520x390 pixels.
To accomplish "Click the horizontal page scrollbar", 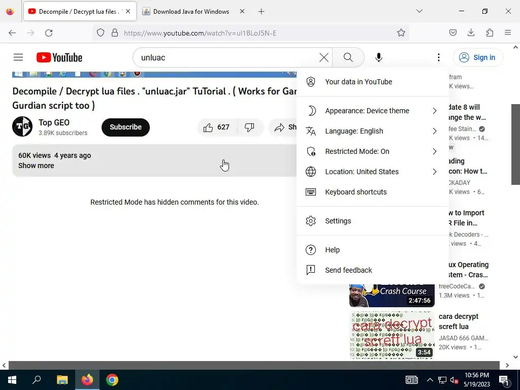I will point(254,365).
